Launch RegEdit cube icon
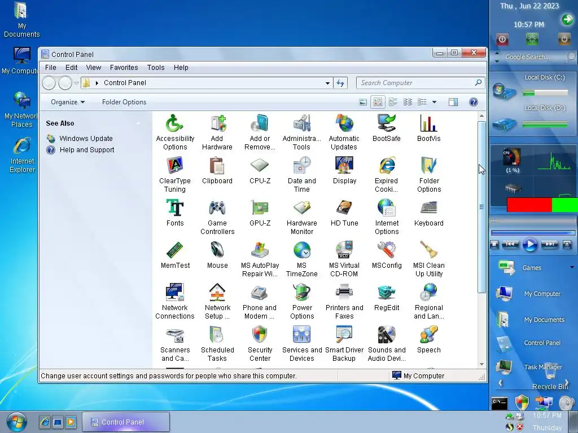This screenshot has width=578, height=433. point(386,298)
